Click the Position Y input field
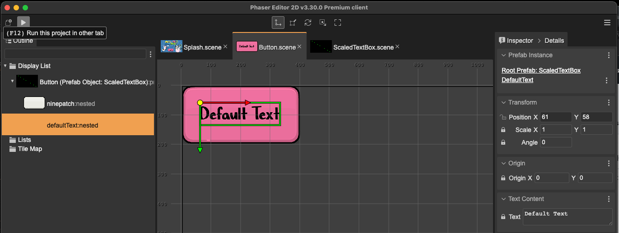619x233 pixels. 596,117
